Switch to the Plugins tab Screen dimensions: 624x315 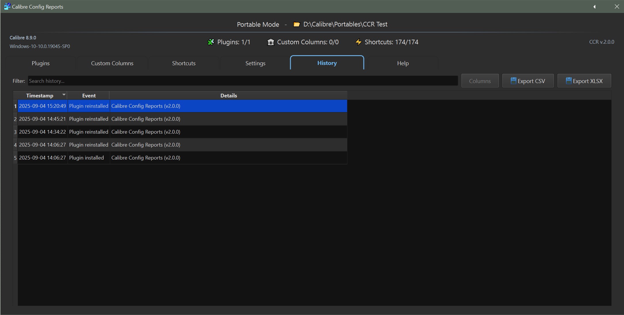[41, 63]
